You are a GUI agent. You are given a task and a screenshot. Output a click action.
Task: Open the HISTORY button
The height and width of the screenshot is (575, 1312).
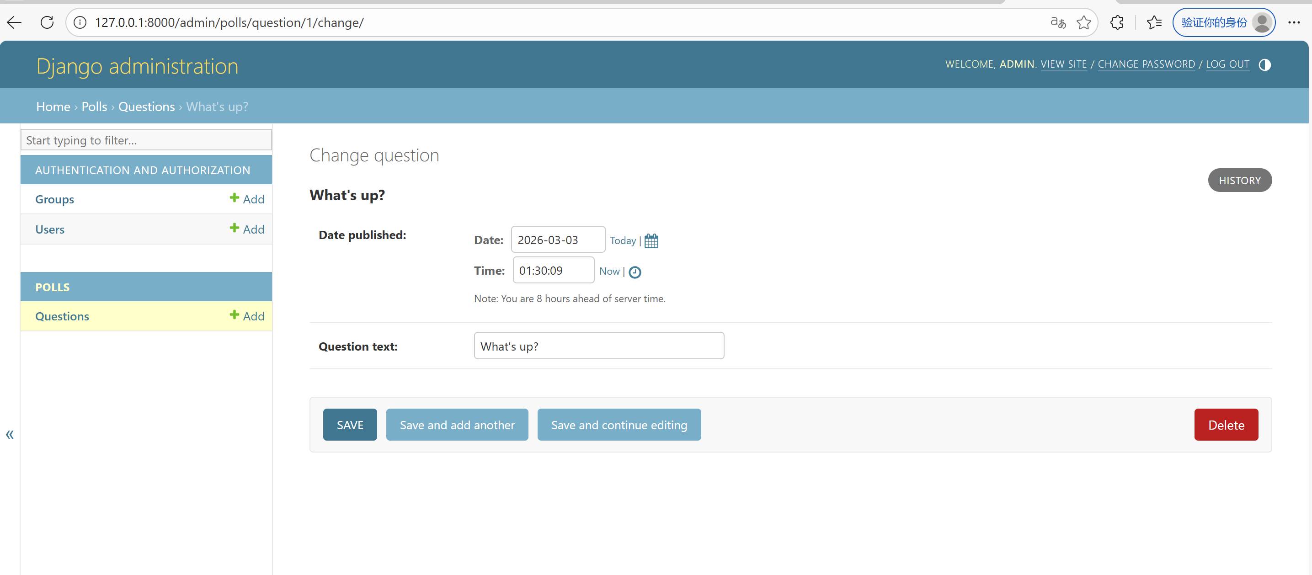click(x=1239, y=180)
